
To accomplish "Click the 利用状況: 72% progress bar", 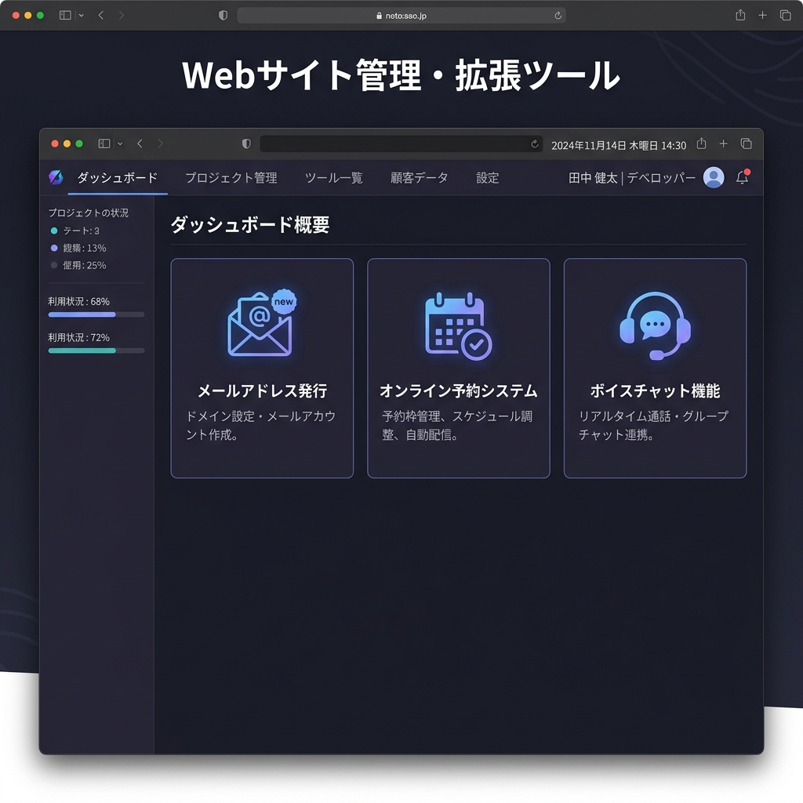I will (x=96, y=351).
